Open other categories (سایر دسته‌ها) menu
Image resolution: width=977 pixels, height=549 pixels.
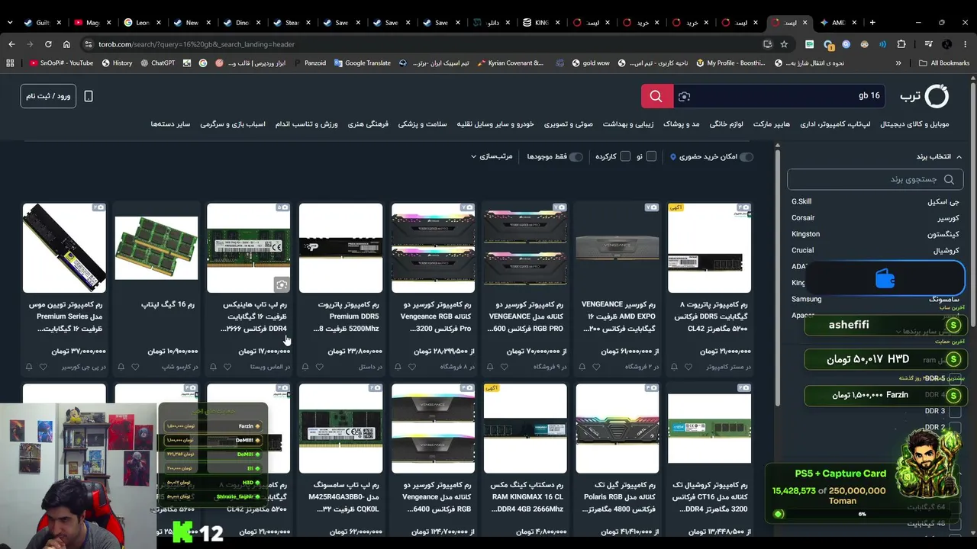tap(170, 124)
